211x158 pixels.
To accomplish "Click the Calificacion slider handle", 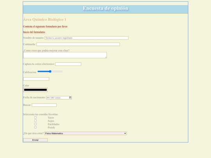I will pos(50,71).
